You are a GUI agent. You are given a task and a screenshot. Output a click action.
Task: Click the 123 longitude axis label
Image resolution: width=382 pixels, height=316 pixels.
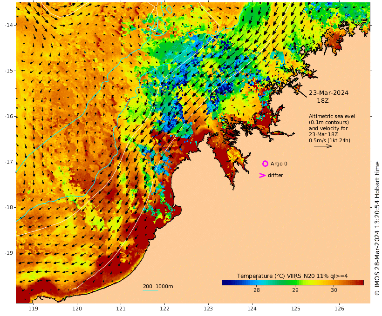(x=208, y=309)
